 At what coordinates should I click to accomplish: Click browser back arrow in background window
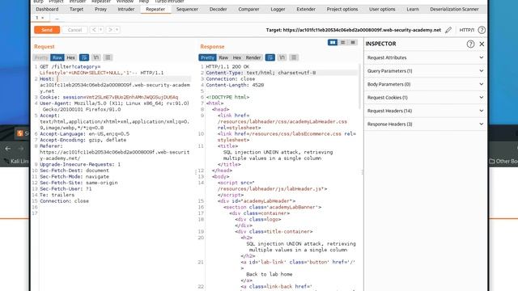coord(8,149)
